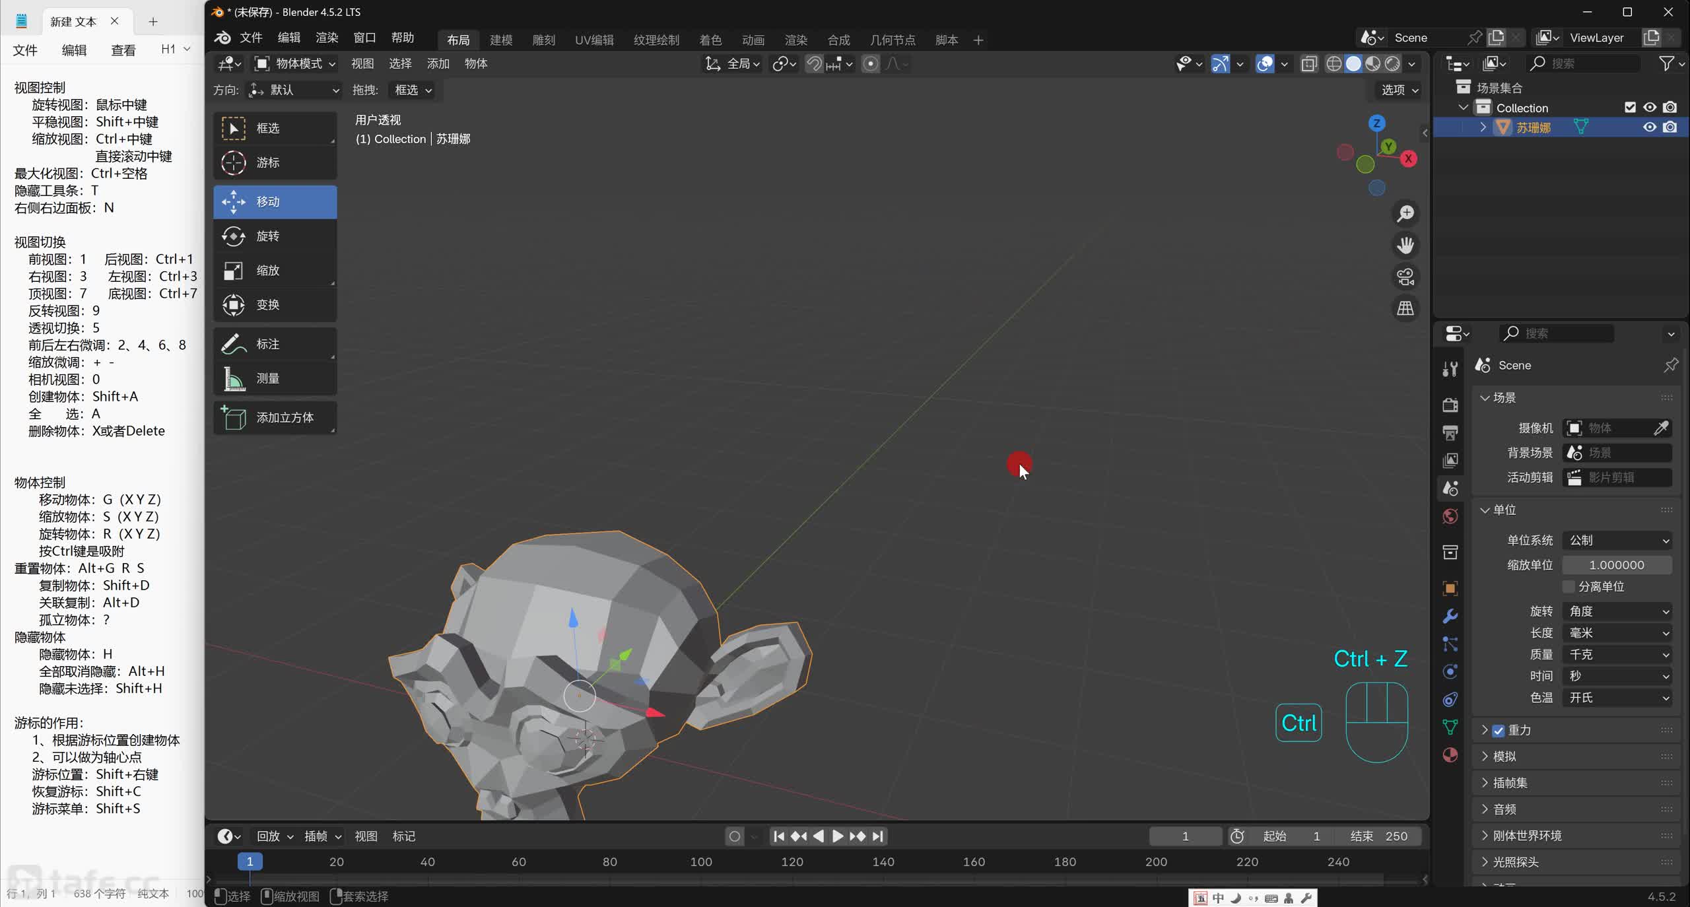
Task: Hide 苏珊娜 object with eye icon
Action: click(x=1649, y=127)
